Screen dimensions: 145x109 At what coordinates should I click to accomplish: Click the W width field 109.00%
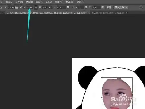tap(28, 8)
